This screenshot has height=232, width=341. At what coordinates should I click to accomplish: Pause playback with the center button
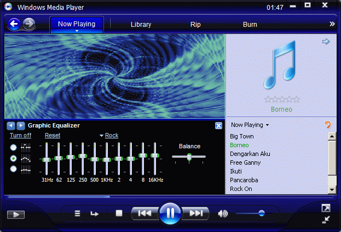click(170, 213)
